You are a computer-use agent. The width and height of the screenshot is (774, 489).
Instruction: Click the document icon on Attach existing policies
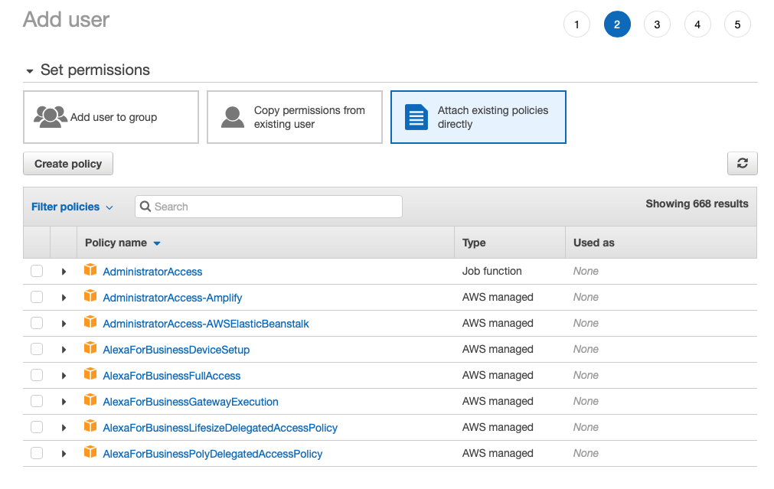pos(416,116)
